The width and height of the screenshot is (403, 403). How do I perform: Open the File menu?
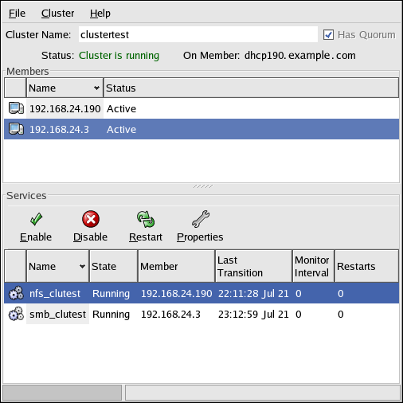click(x=17, y=14)
